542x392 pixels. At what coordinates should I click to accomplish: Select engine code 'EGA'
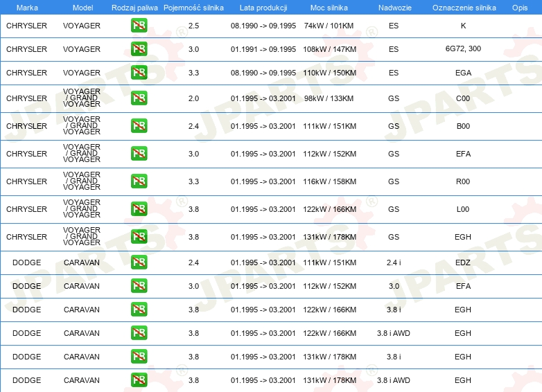point(463,73)
